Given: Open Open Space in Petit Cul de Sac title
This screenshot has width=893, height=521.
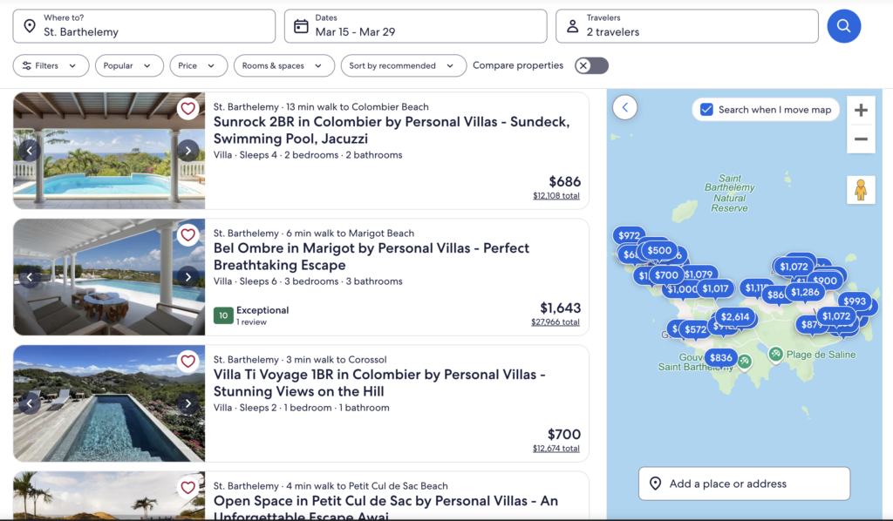Looking at the screenshot, I should click(385, 509).
